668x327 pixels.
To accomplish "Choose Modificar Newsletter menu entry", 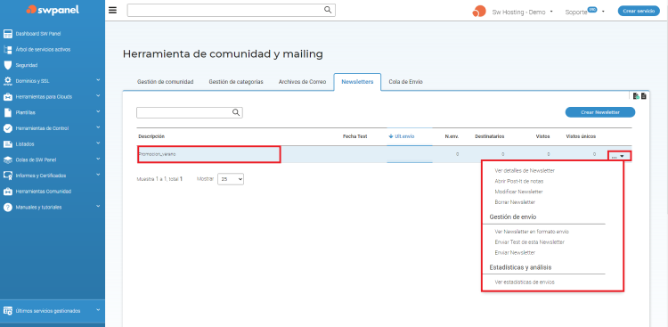I will click(518, 192).
